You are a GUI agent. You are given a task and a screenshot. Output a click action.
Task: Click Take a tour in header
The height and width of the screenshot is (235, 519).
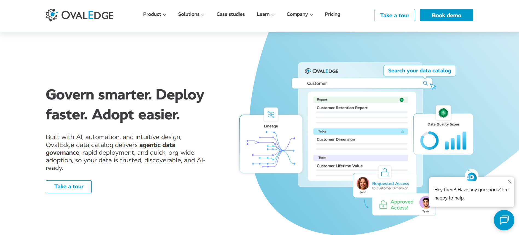tap(395, 15)
